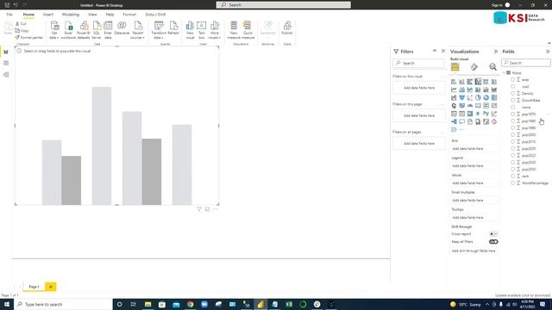
Task: Click New measure in ribbon
Action: (x=234, y=30)
